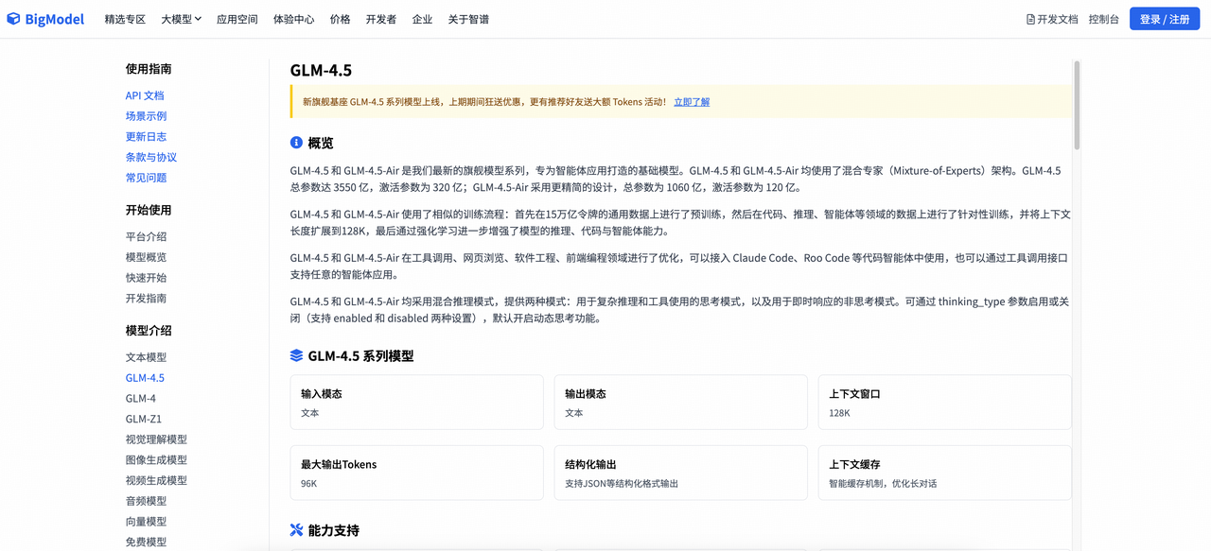The image size is (1211, 551).
Task: Open the 开发文档 document icon link
Action: tap(1052, 19)
